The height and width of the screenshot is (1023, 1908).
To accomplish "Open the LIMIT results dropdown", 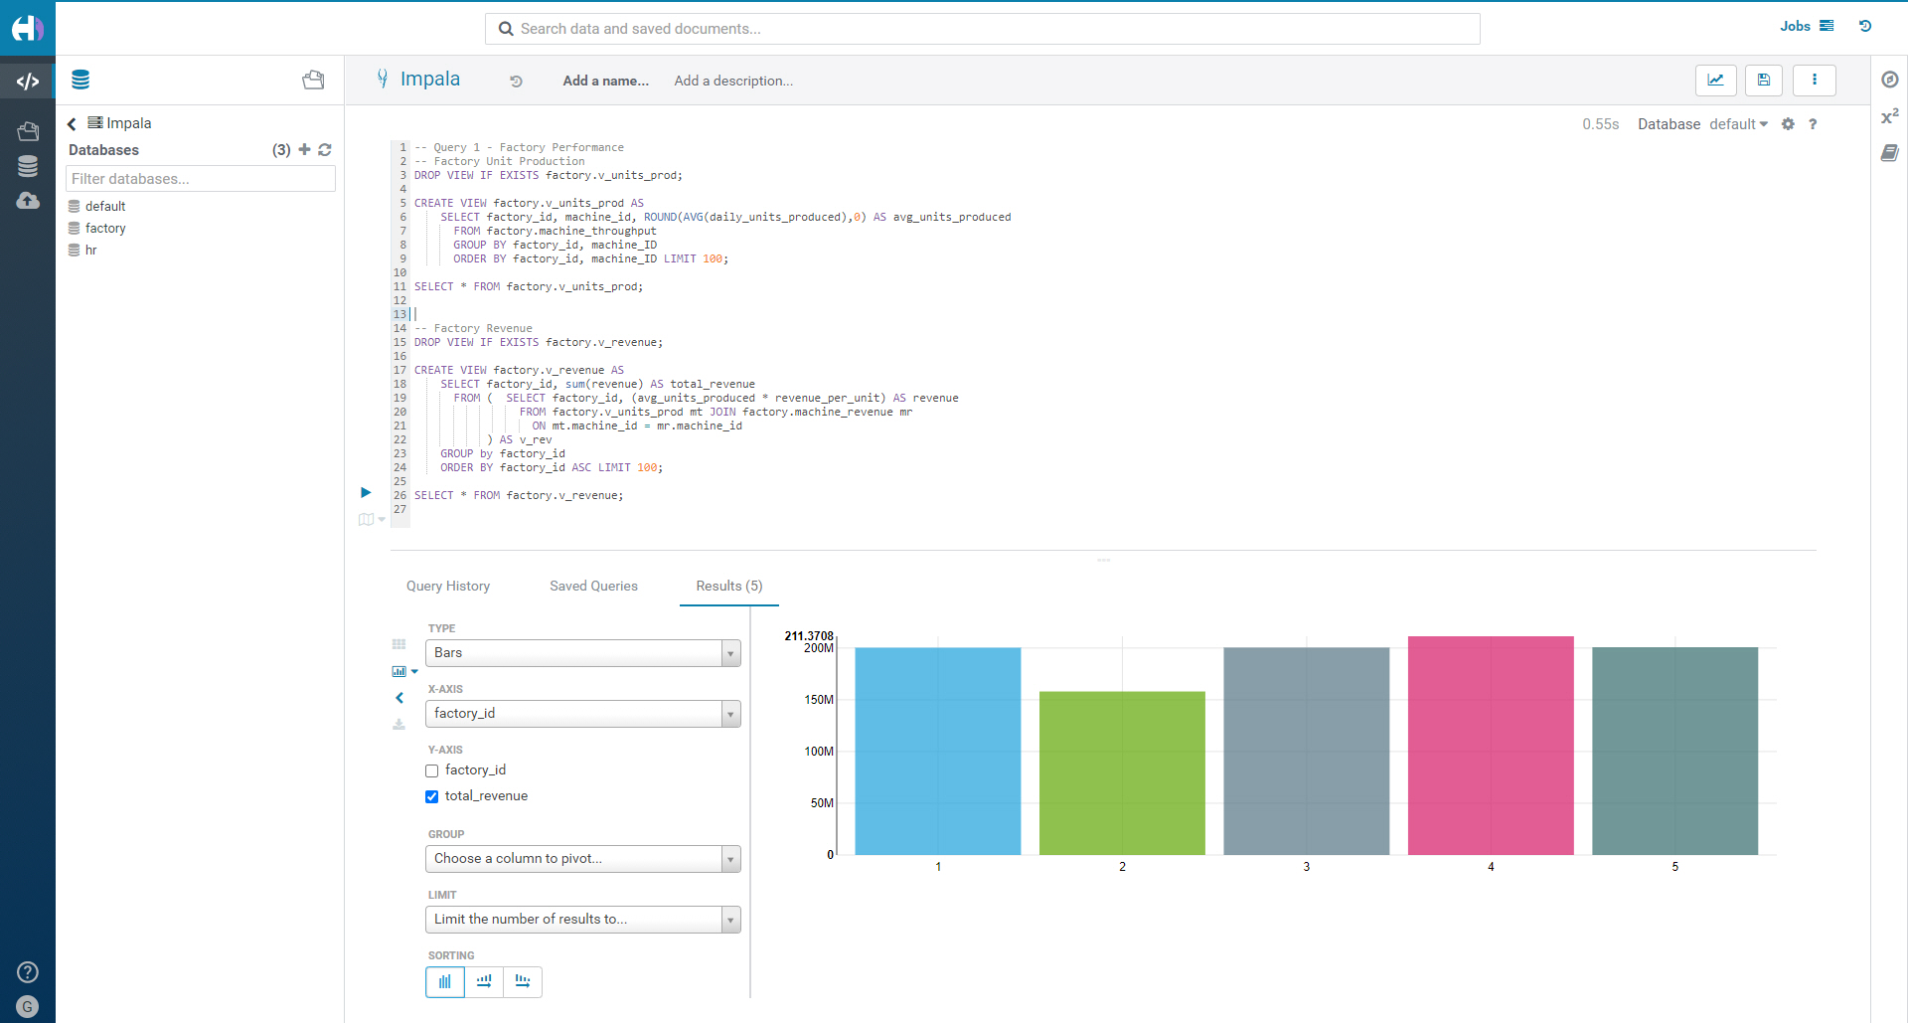I will click(x=583, y=920).
